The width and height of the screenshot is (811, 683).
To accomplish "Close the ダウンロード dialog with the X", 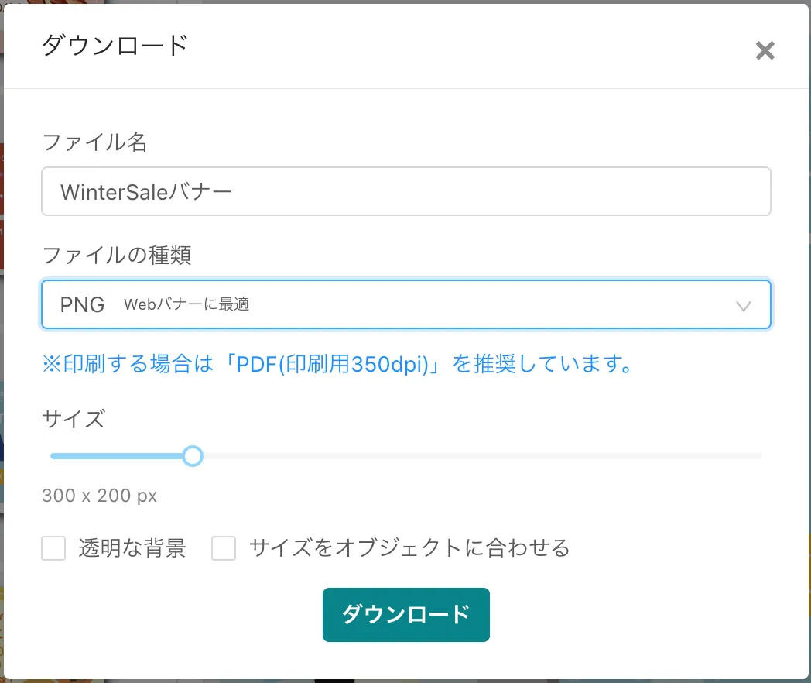I will pos(765,50).
